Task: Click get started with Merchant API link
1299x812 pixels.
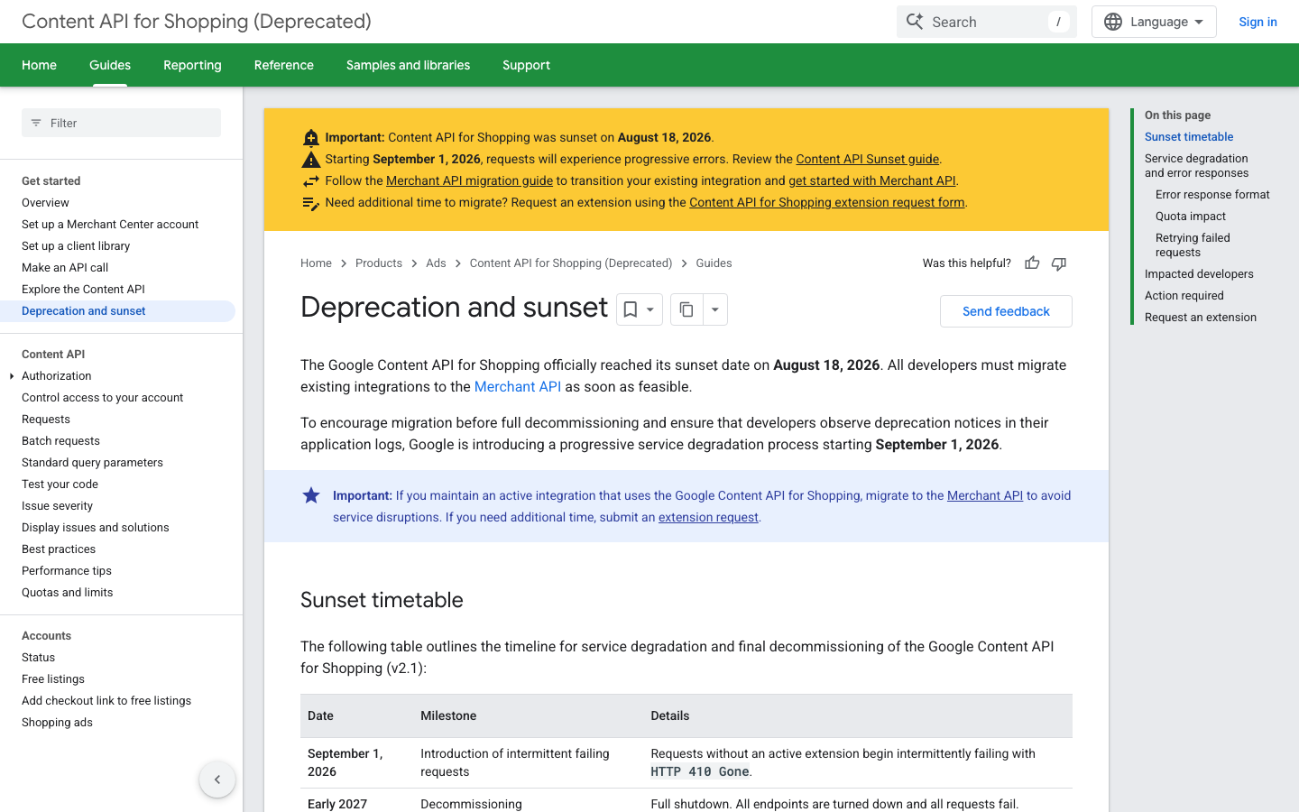Action: pos(872,180)
